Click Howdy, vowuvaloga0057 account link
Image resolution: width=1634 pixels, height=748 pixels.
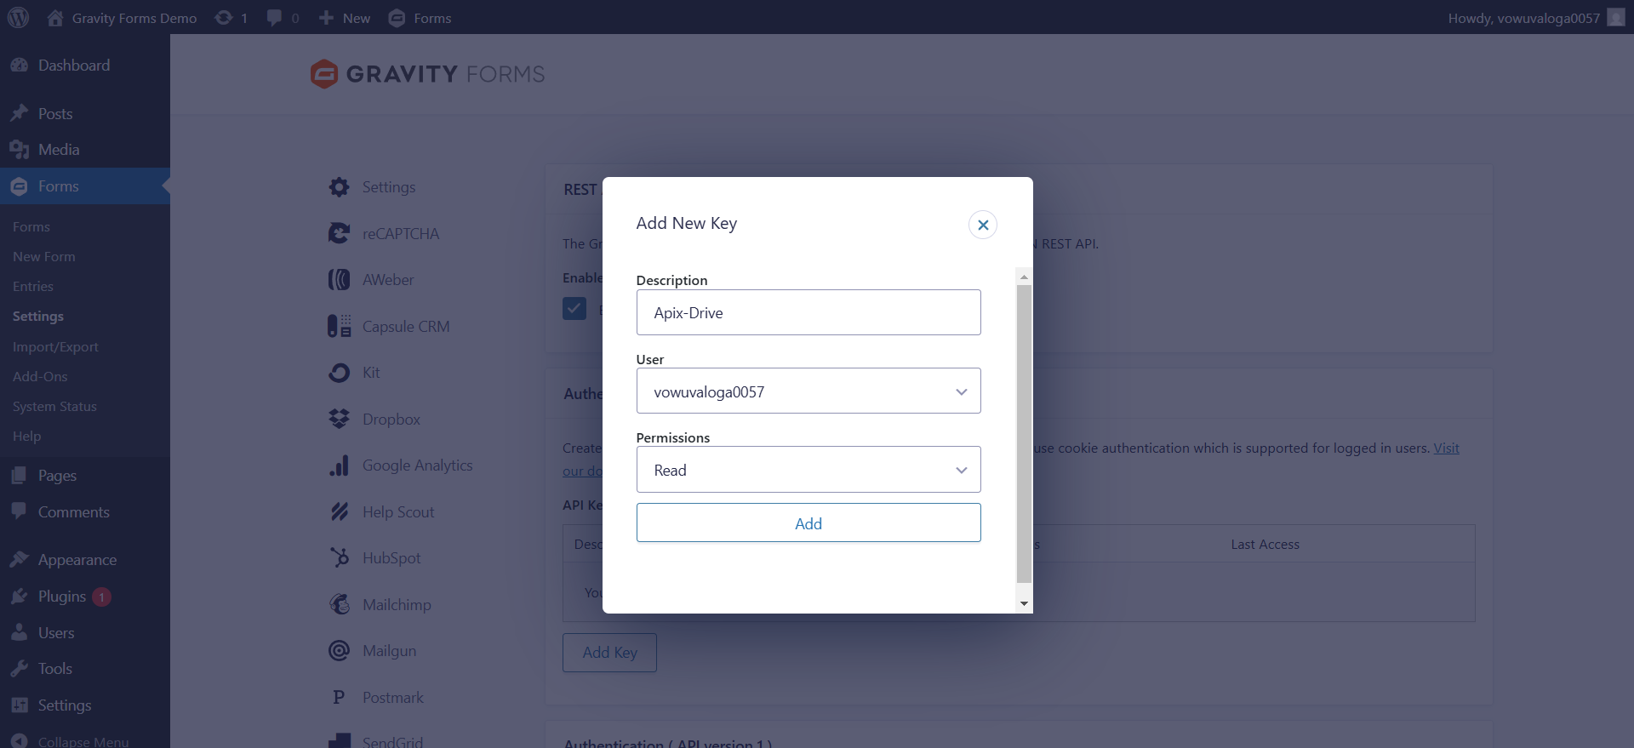(x=1523, y=18)
